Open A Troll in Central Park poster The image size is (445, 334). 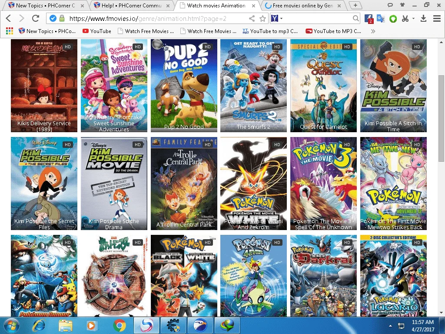tap(184, 184)
